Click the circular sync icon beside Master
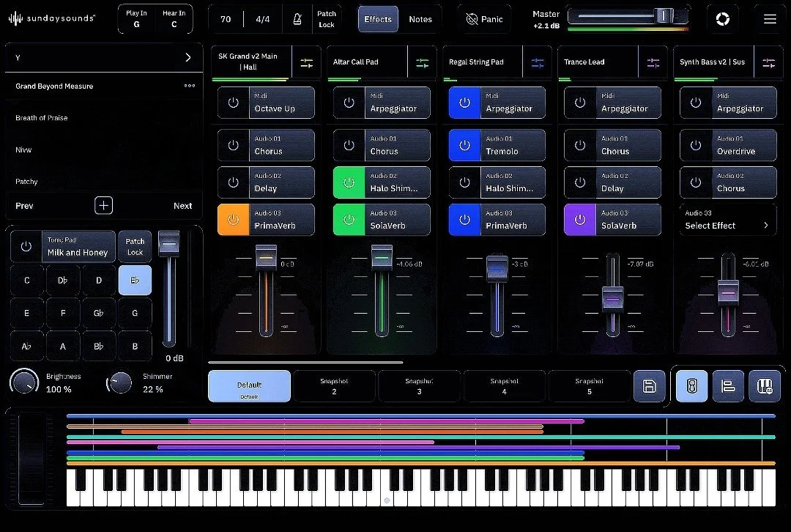This screenshot has width=791, height=532. 722,19
